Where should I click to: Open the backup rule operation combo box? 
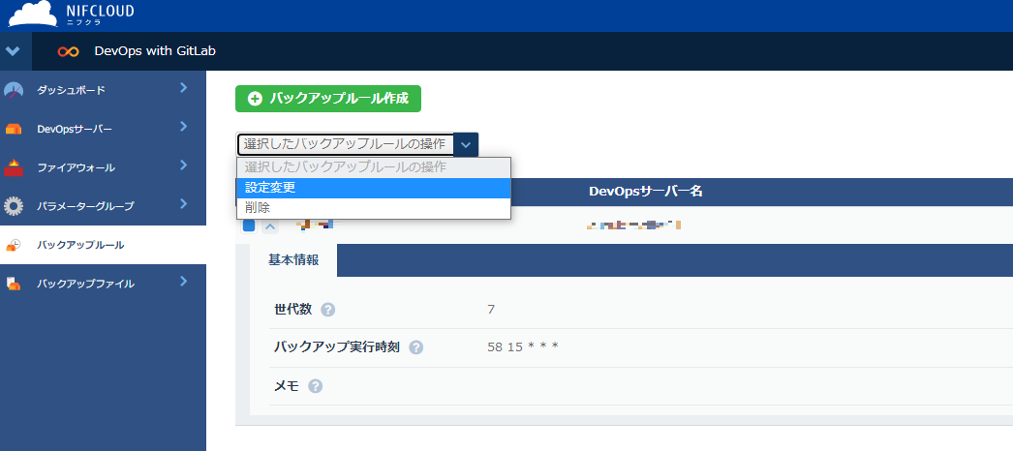coord(357,144)
